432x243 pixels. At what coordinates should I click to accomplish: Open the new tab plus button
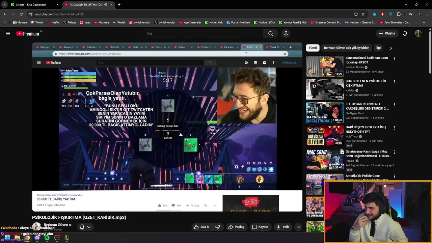tap(119, 5)
